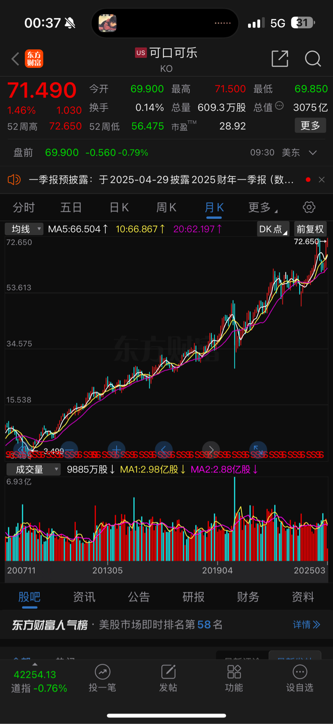Open chart settings gear icon
The width and height of the screenshot is (333, 724).
[309, 207]
